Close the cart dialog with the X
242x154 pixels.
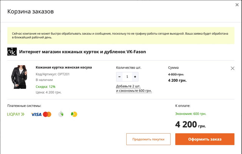[x=237, y=5]
